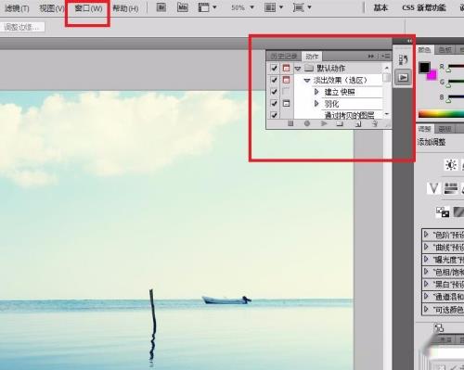Launch Mini Bridge with the Mb icon

point(182,7)
